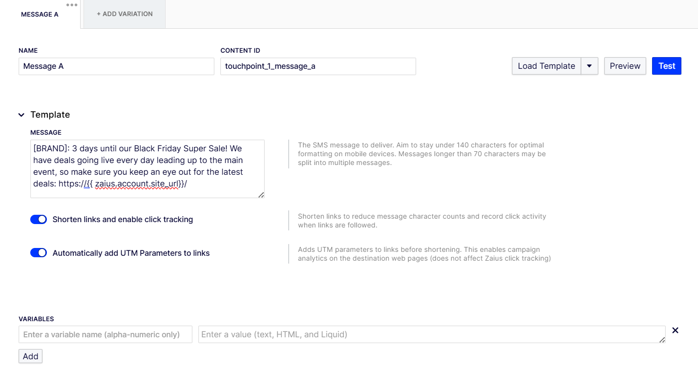The image size is (698, 370).
Task: Click the CONTENT ID field label
Action: tap(240, 50)
